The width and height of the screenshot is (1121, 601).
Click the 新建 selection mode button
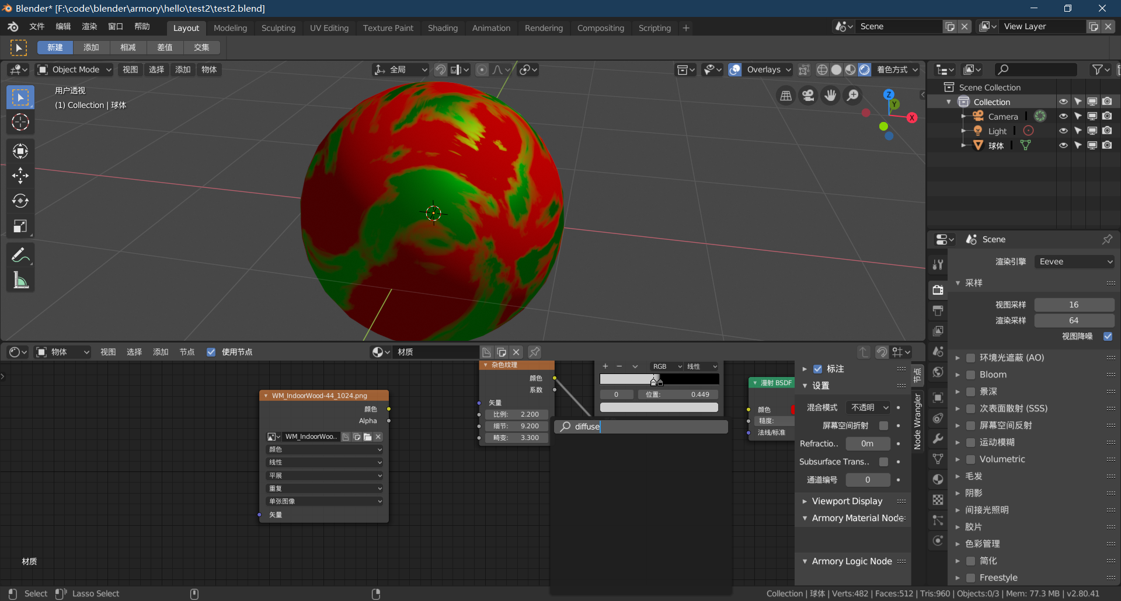point(55,47)
